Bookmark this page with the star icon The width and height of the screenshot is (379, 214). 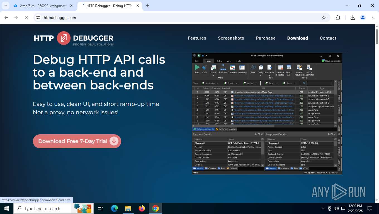324,18
